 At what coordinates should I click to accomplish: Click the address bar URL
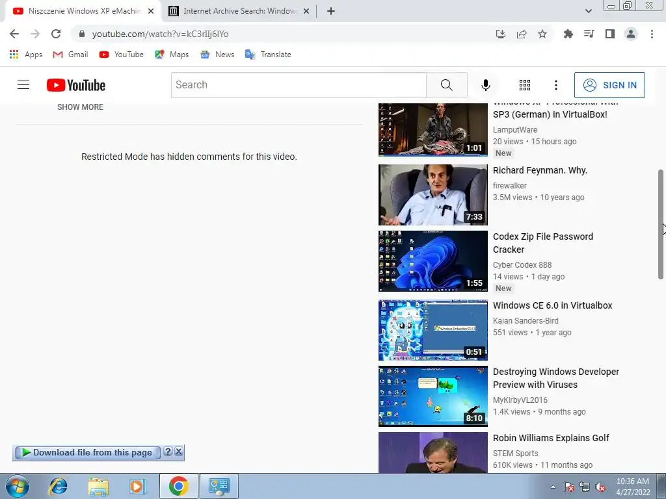click(161, 34)
